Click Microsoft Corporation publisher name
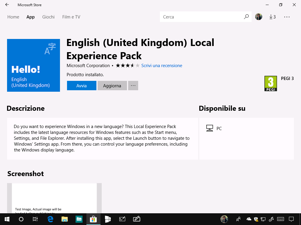 [88, 65]
